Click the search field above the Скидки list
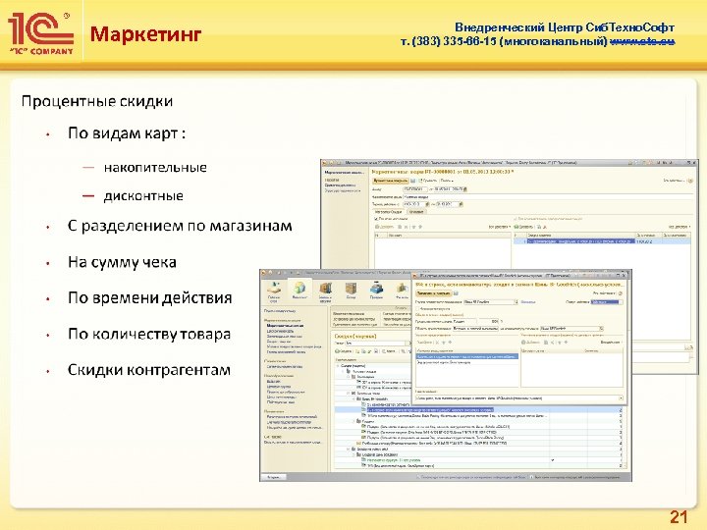The width and height of the screenshot is (707, 530). (x=376, y=344)
